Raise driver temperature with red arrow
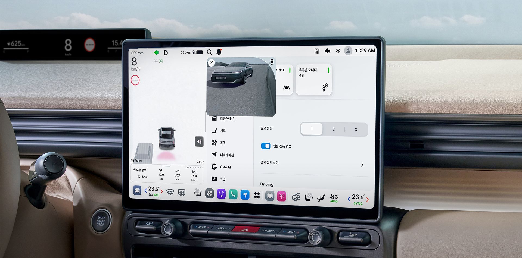Image resolution: width=522 pixels, height=258 pixels. pyautogui.click(x=162, y=191)
